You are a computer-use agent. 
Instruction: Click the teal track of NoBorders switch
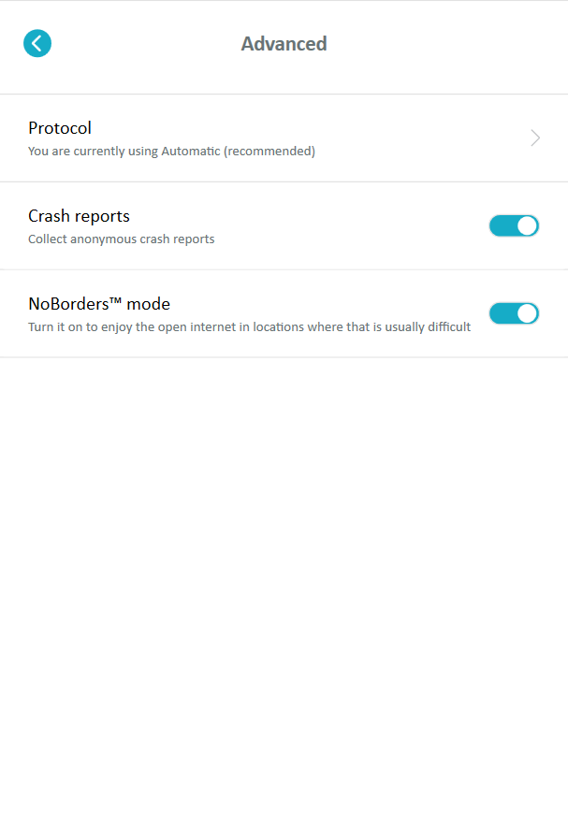click(x=502, y=313)
